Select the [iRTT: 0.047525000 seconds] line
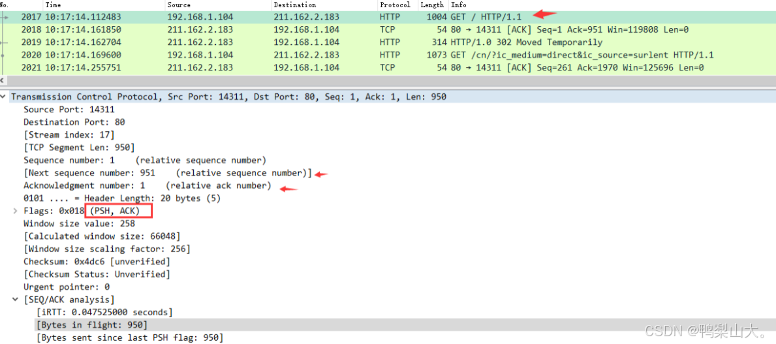The width and height of the screenshot is (776, 344). coord(104,312)
